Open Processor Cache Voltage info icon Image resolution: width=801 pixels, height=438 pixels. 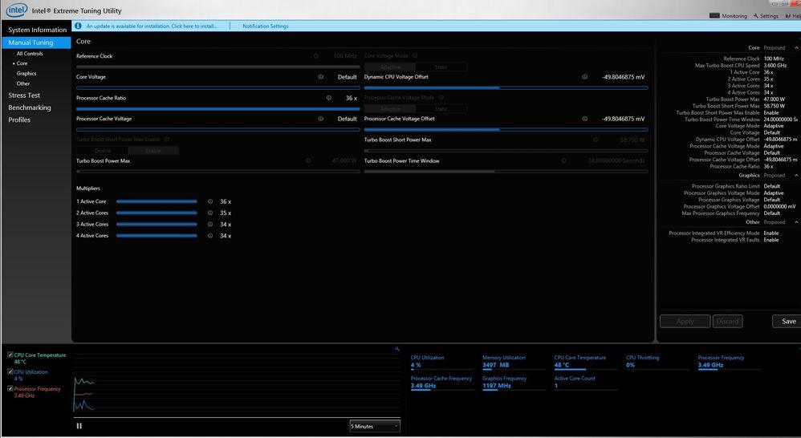tap(321, 119)
